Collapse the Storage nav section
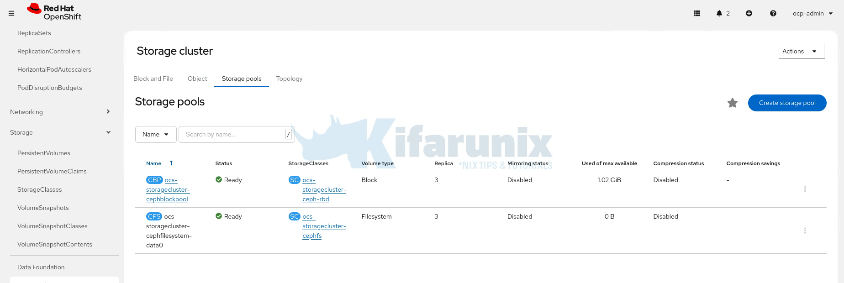The image size is (844, 283). pyautogui.click(x=60, y=132)
